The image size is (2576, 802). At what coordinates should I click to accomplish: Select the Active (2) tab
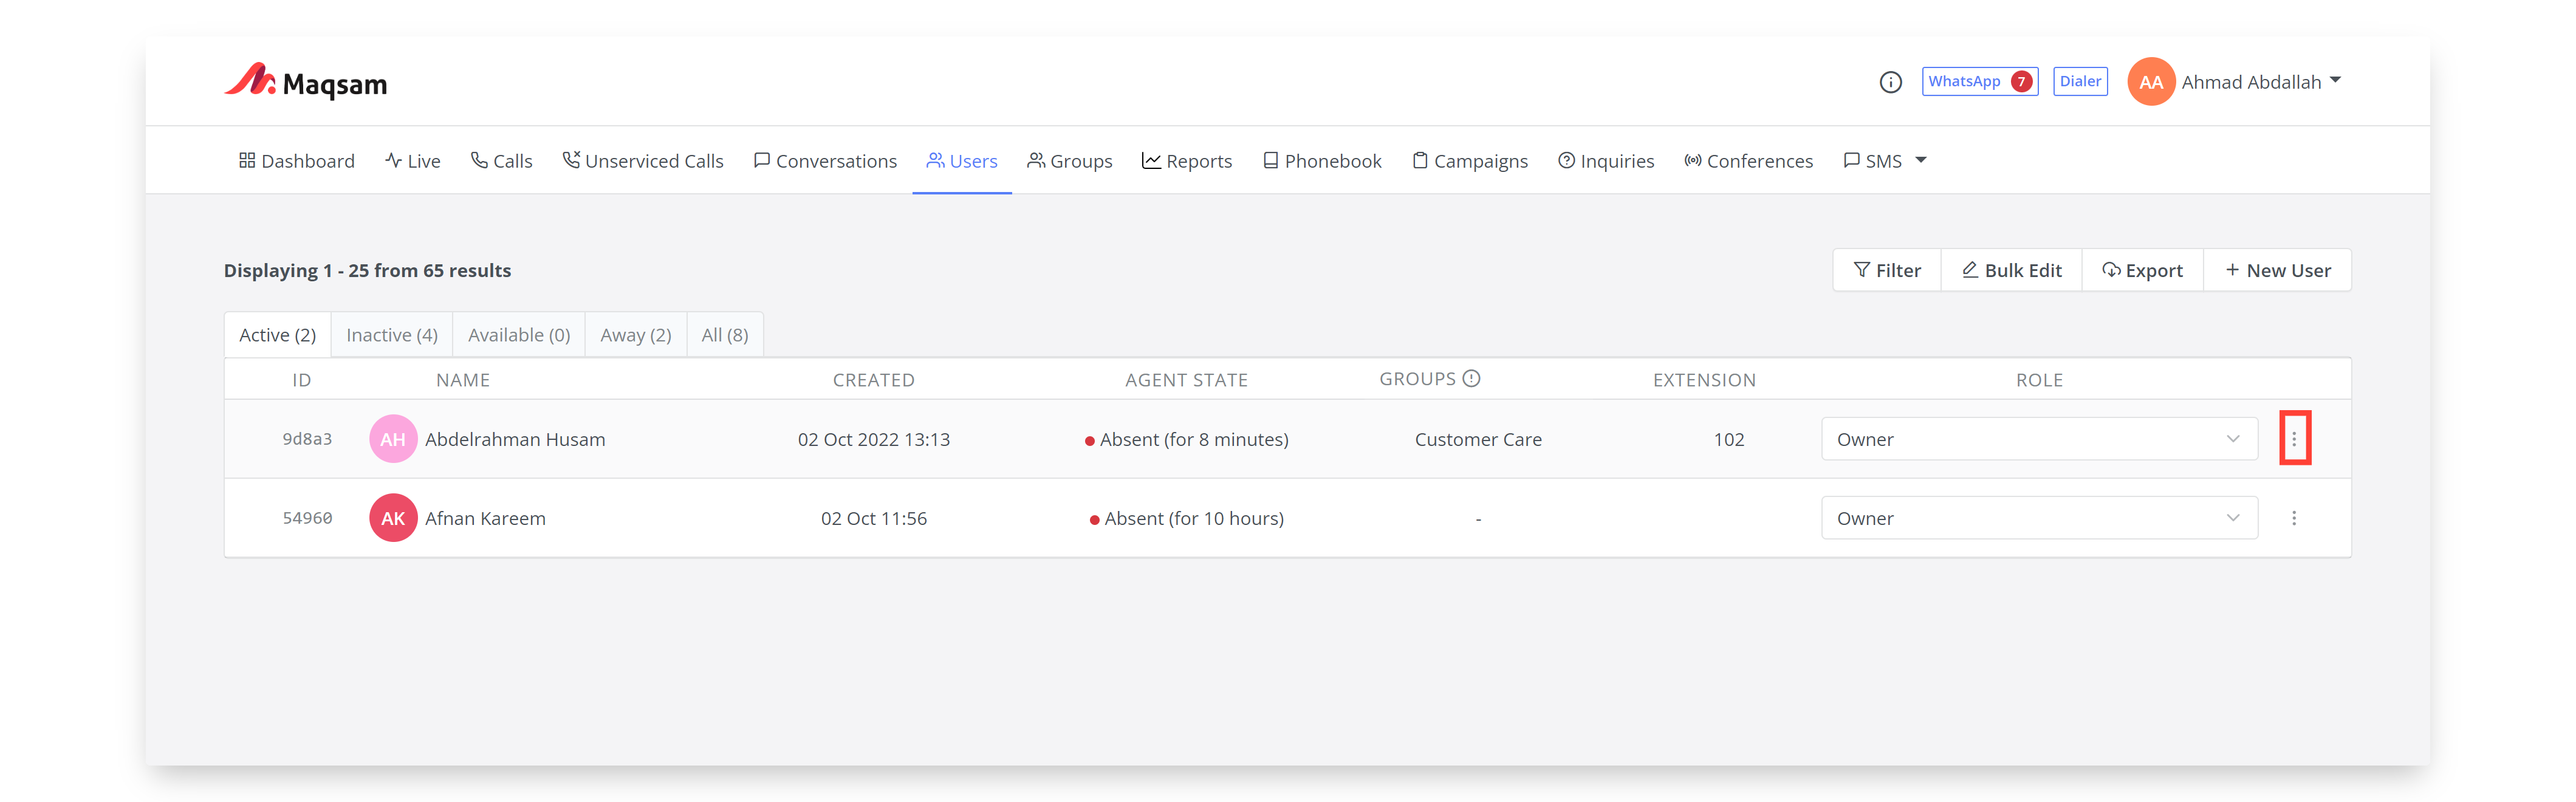(x=277, y=335)
